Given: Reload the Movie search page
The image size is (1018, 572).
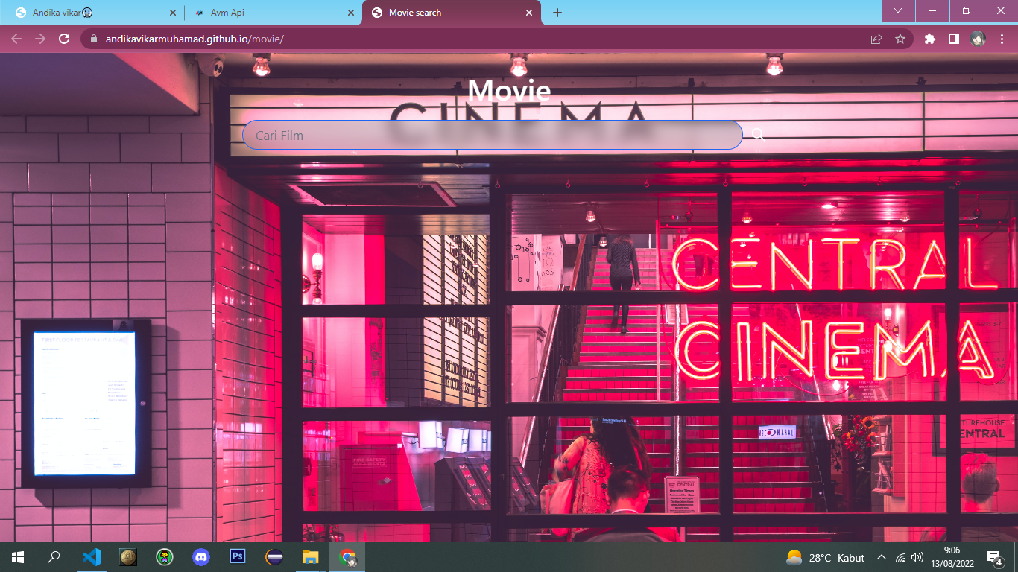Looking at the screenshot, I should [x=64, y=39].
